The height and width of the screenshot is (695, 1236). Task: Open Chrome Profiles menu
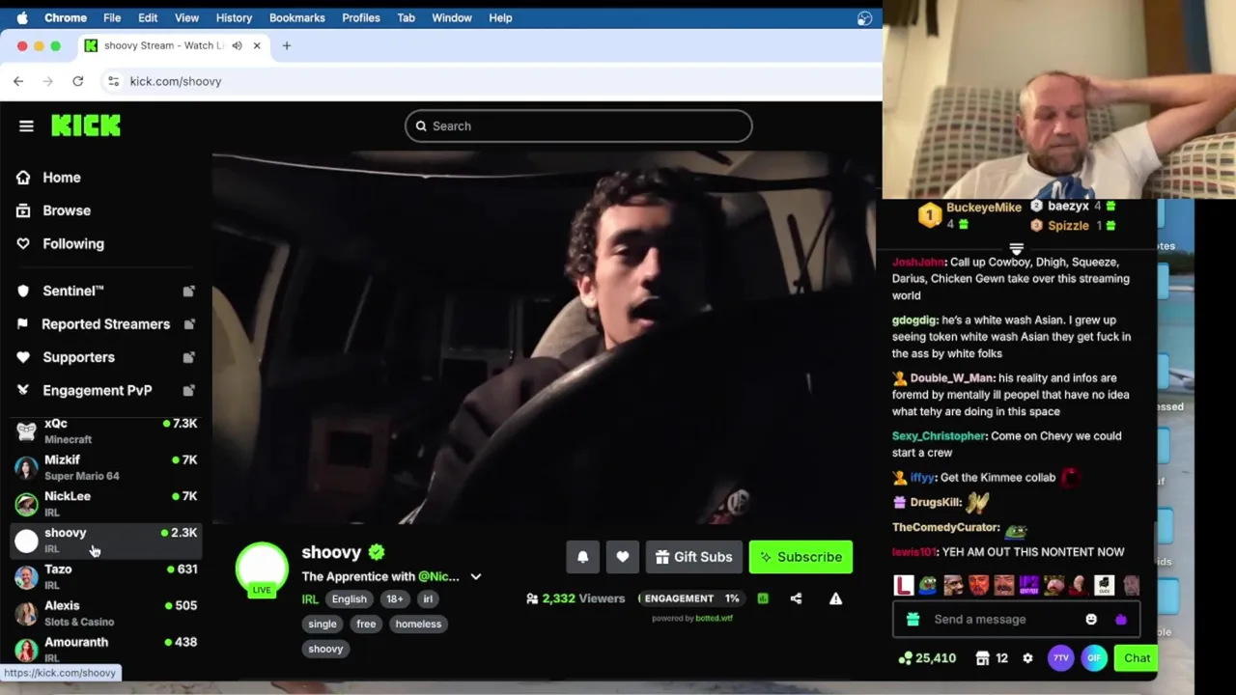(360, 17)
